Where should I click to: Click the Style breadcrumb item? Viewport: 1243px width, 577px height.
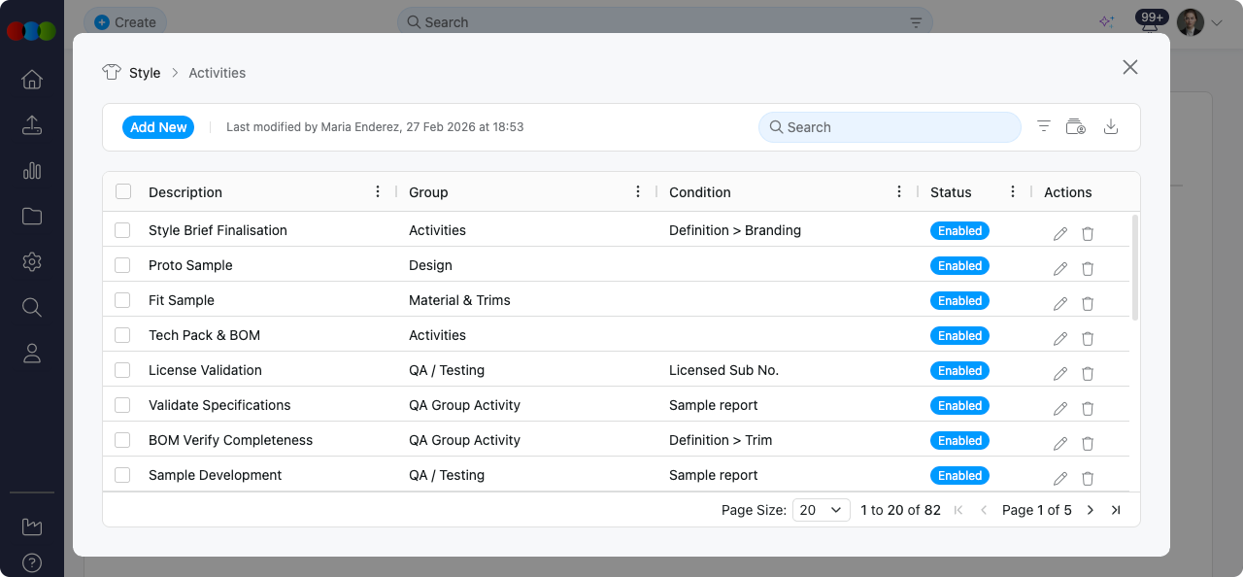[x=145, y=73]
